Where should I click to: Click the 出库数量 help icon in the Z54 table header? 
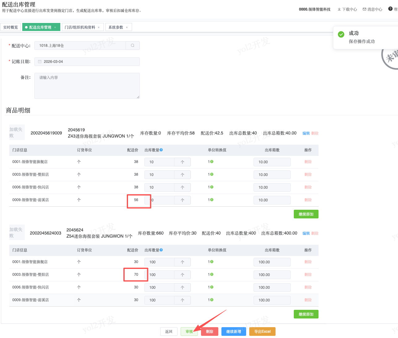pos(161,250)
